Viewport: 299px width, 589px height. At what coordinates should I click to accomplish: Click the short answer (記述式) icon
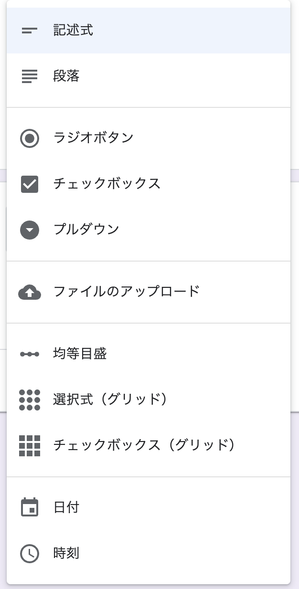29,30
